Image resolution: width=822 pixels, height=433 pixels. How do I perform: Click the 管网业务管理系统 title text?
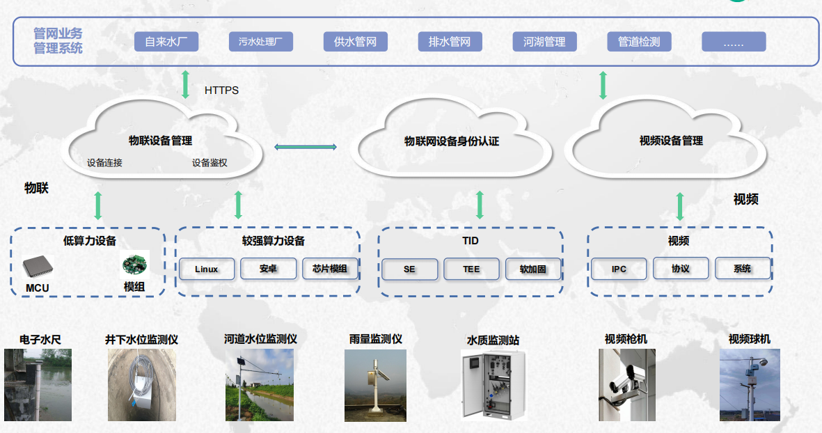[58, 41]
